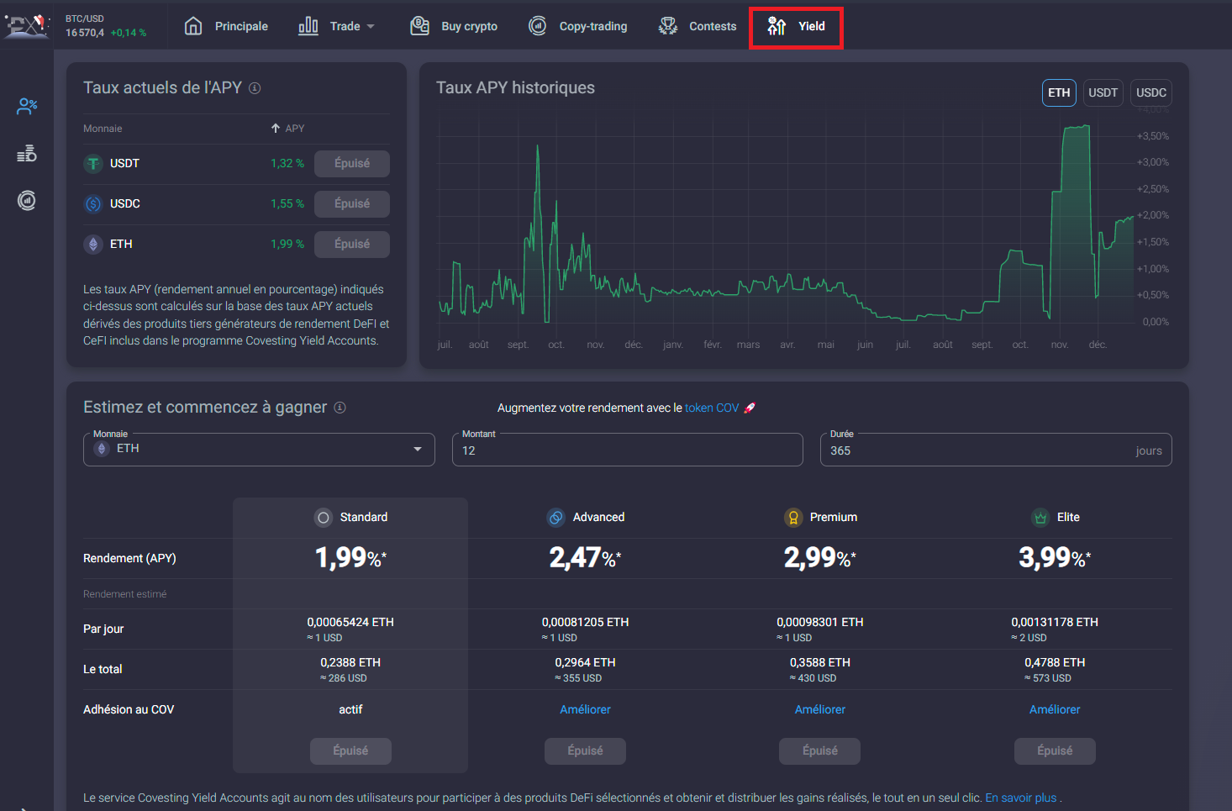This screenshot has width=1232, height=811.
Task: Click Épuisé button in USDT row
Action: [x=352, y=164]
